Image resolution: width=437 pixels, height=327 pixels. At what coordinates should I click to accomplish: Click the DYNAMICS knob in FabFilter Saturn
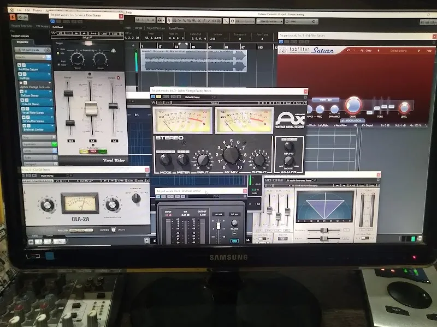click(x=334, y=110)
